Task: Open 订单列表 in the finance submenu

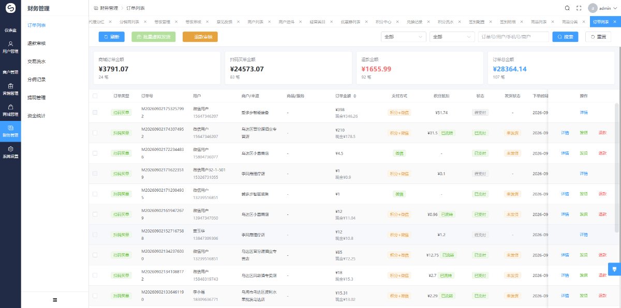Action: click(36, 25)
